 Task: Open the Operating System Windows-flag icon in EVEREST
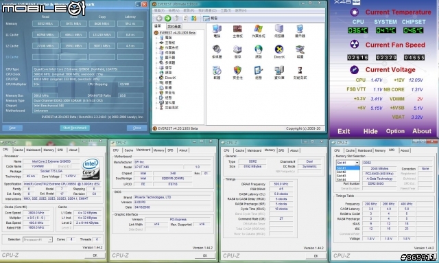[259, 29]
